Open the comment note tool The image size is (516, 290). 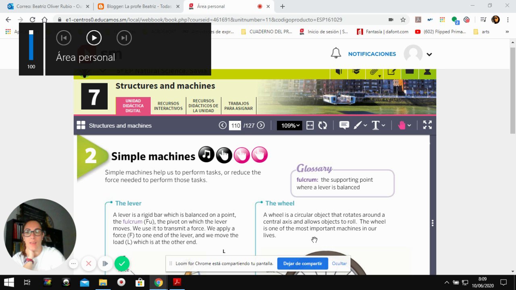click(x=344, y=125)
